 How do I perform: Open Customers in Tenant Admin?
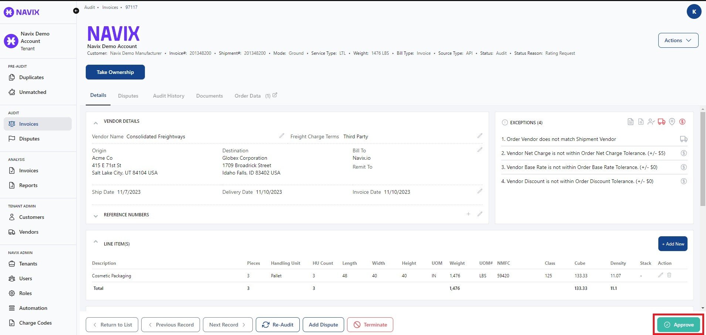click(38, 217)
